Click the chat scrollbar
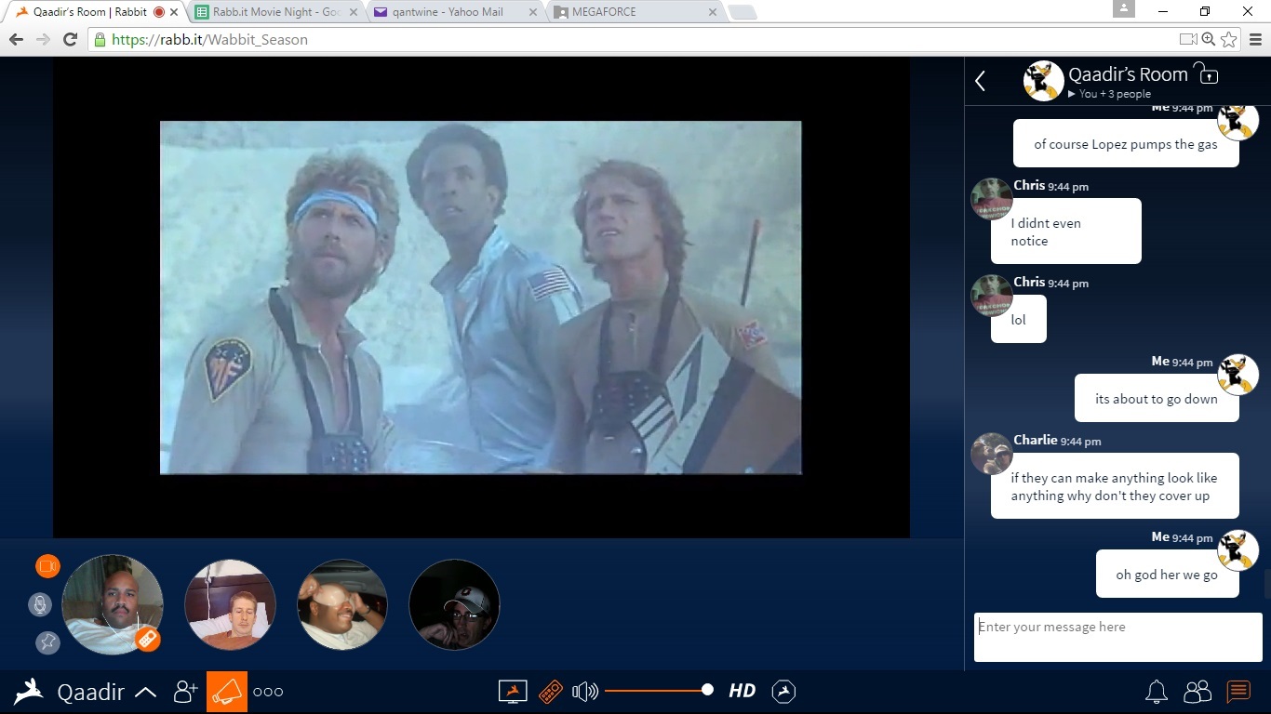 click(1266, 584)
